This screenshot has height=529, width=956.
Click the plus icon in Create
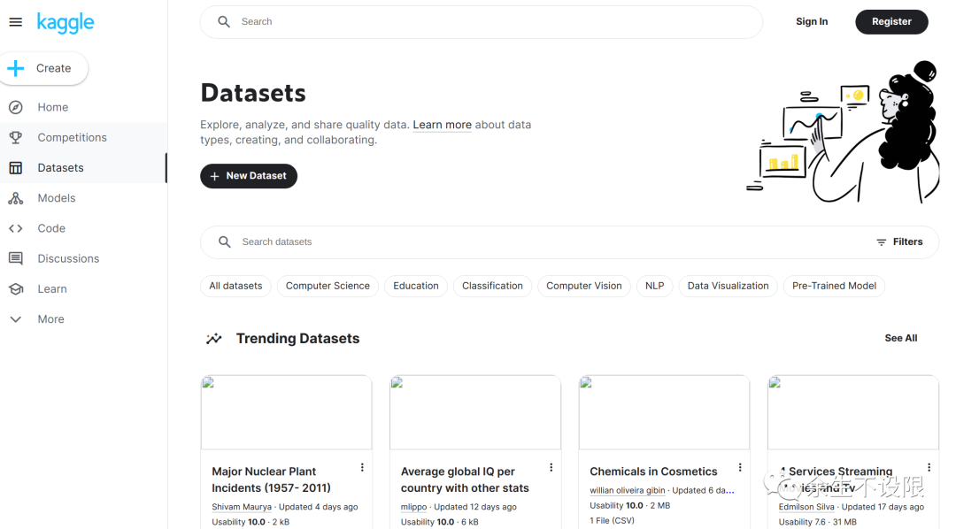tap(16, 68)
